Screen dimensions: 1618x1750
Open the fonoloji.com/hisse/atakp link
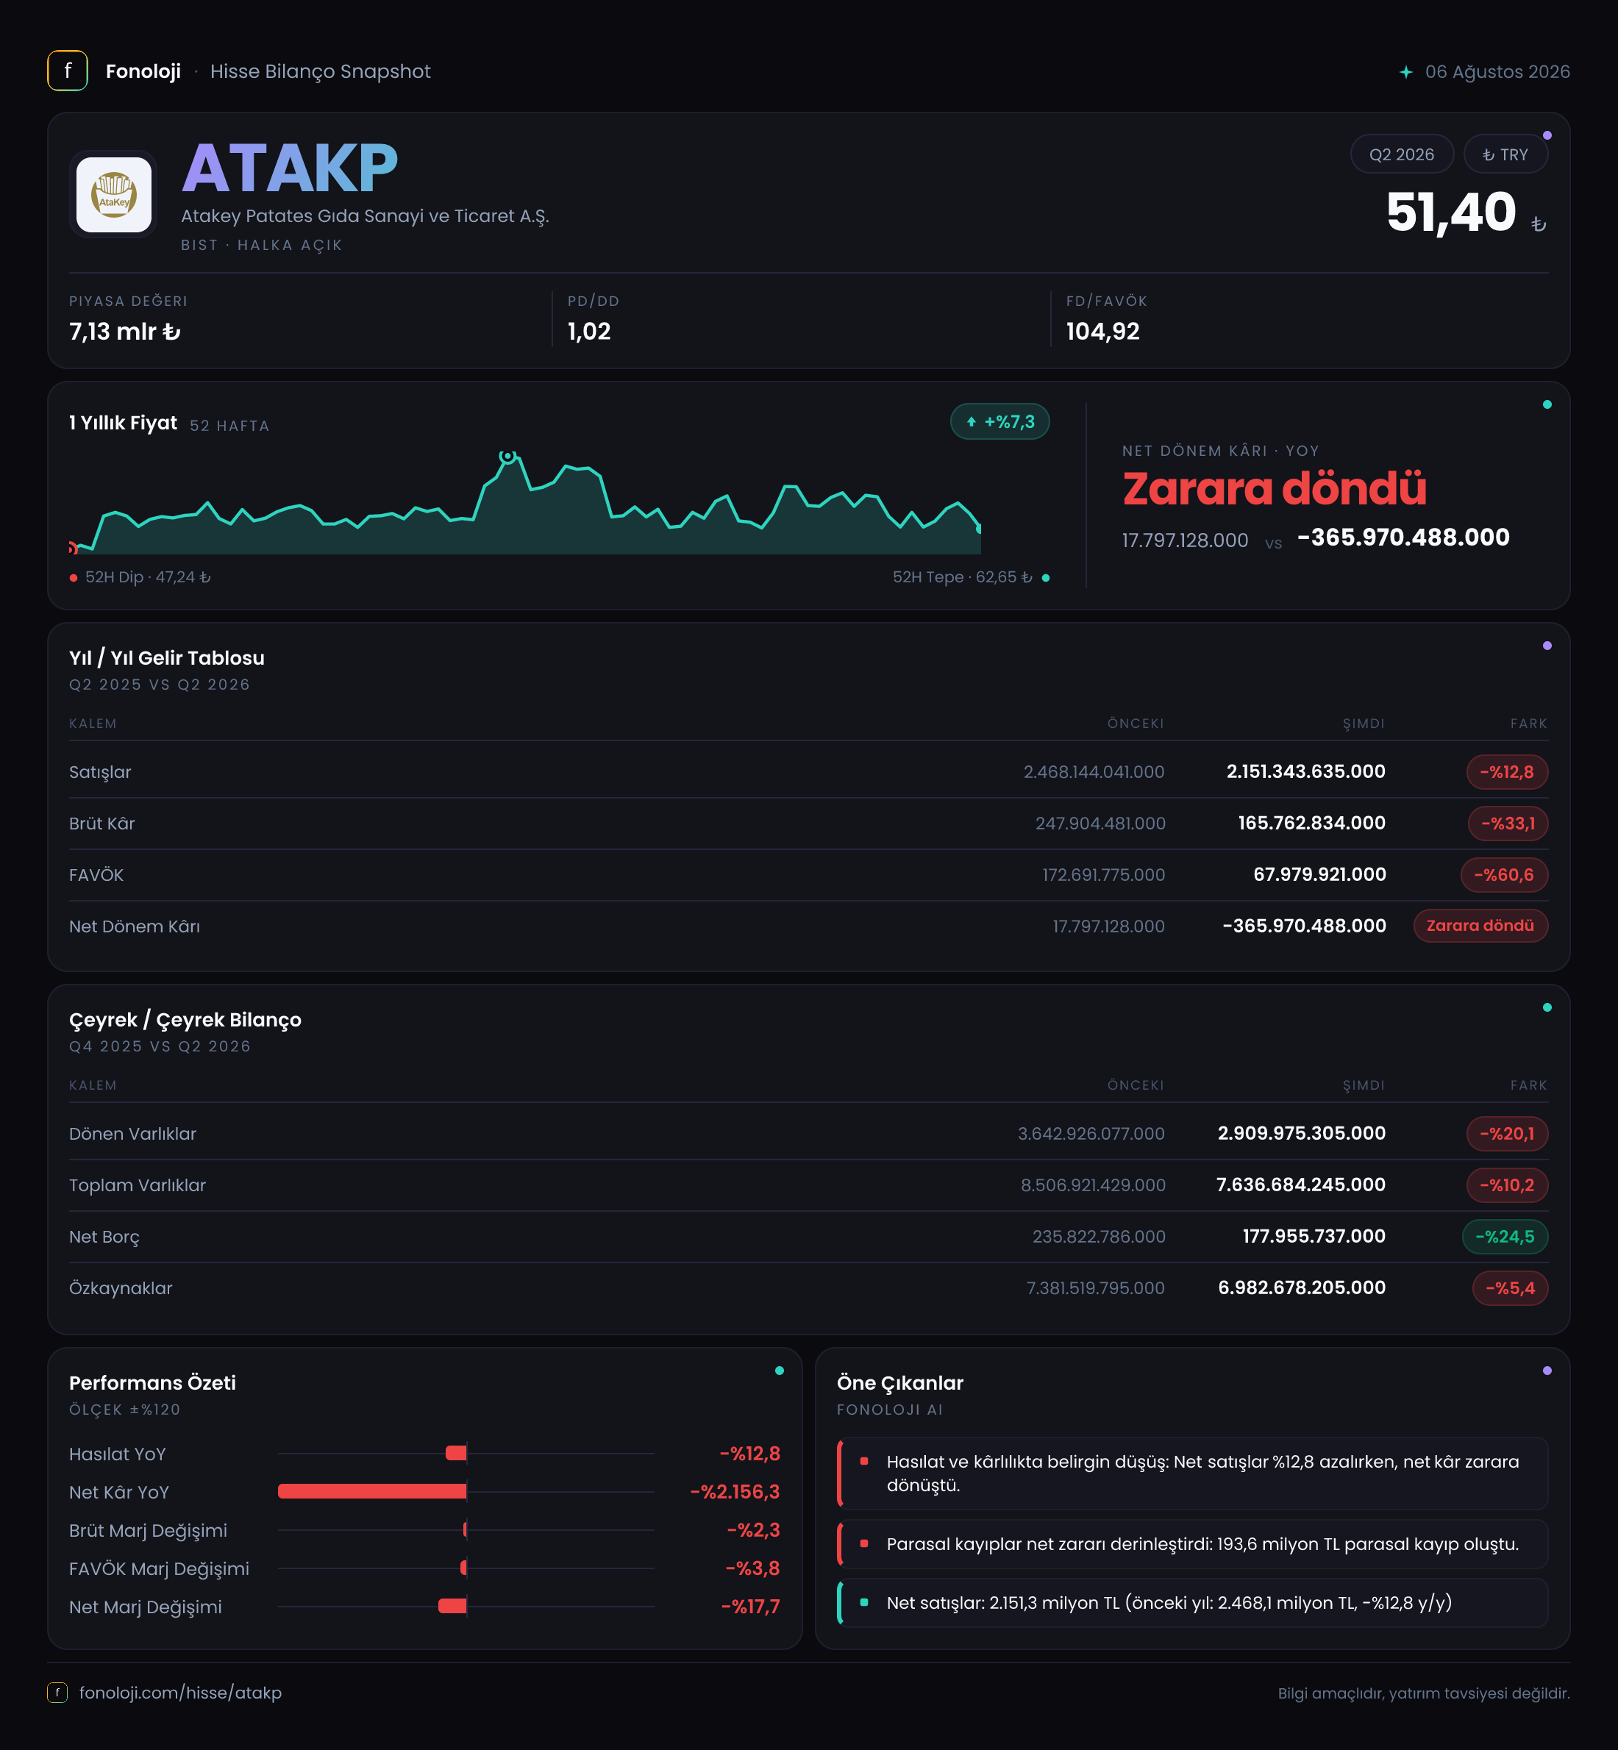(180, 1692)
